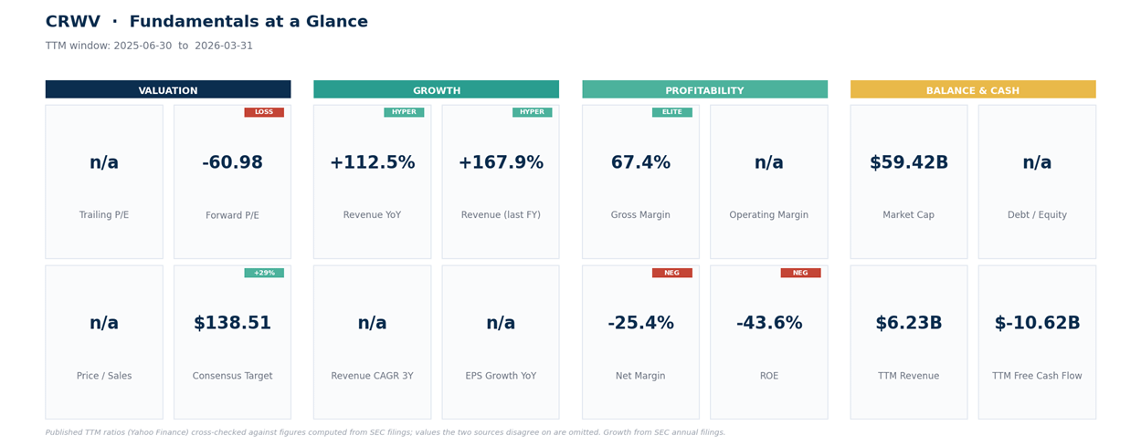1141x446 pixels.
Task: Click HYPER badge on Revenue (last FY)
Action: (533, 112)
